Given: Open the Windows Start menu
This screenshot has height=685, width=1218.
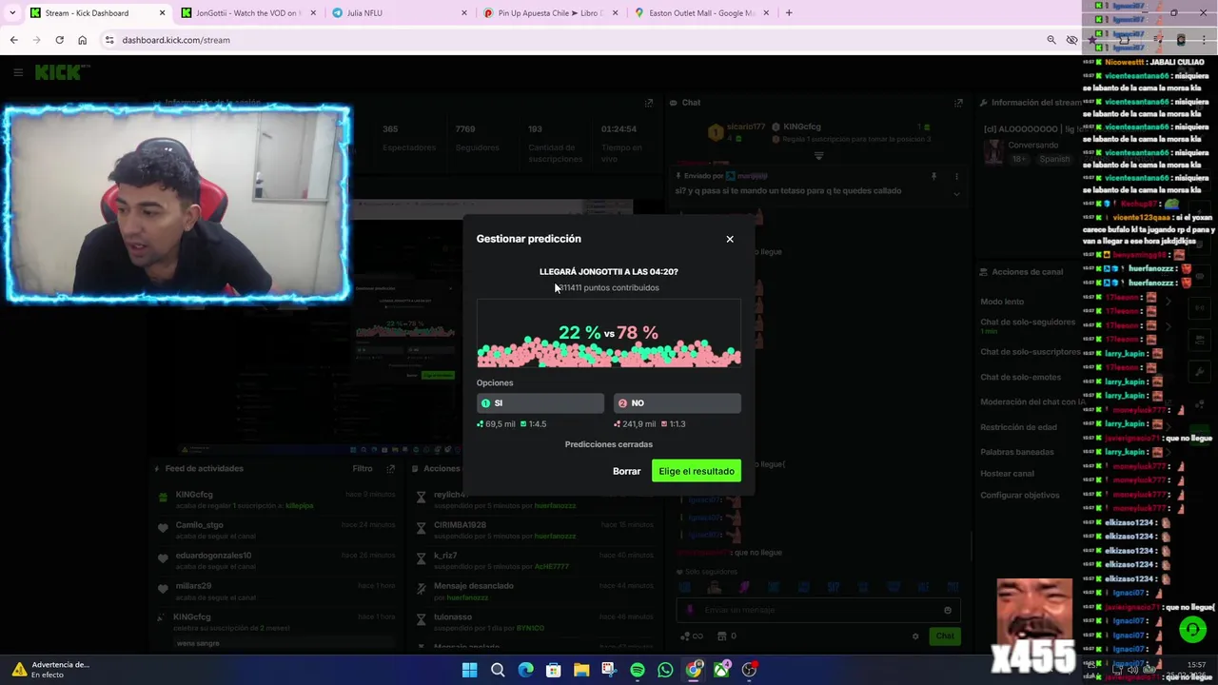Looking at the screenshot, I should 469,670.
